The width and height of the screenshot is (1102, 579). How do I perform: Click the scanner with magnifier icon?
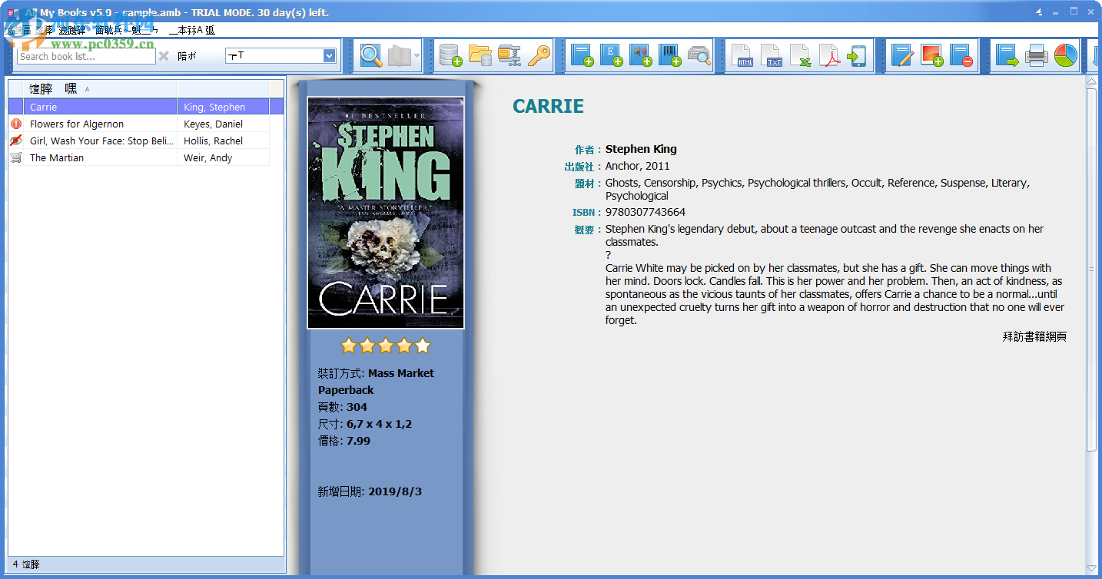(699, 55)
